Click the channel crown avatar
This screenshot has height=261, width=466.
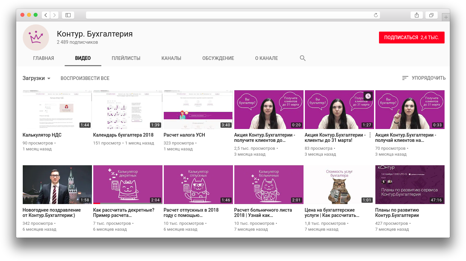coord(36,38)
